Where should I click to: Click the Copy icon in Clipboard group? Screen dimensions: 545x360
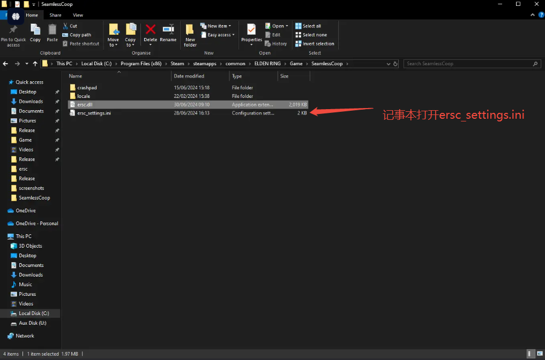35,33
